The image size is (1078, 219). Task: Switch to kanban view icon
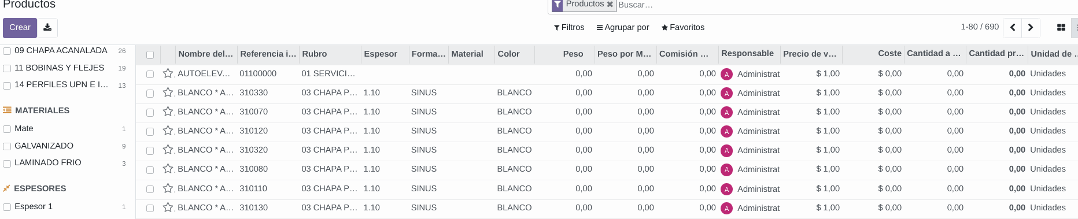click(x=1061, y=27)
